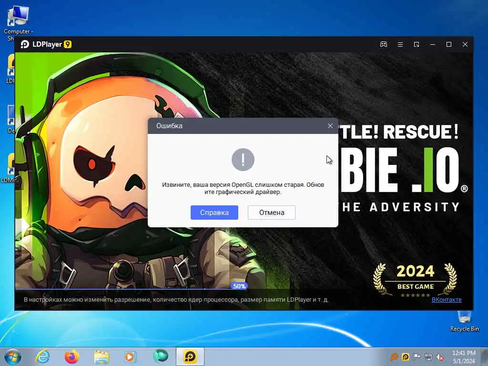Click the Справка button in error dialog

tap(214, 212)
